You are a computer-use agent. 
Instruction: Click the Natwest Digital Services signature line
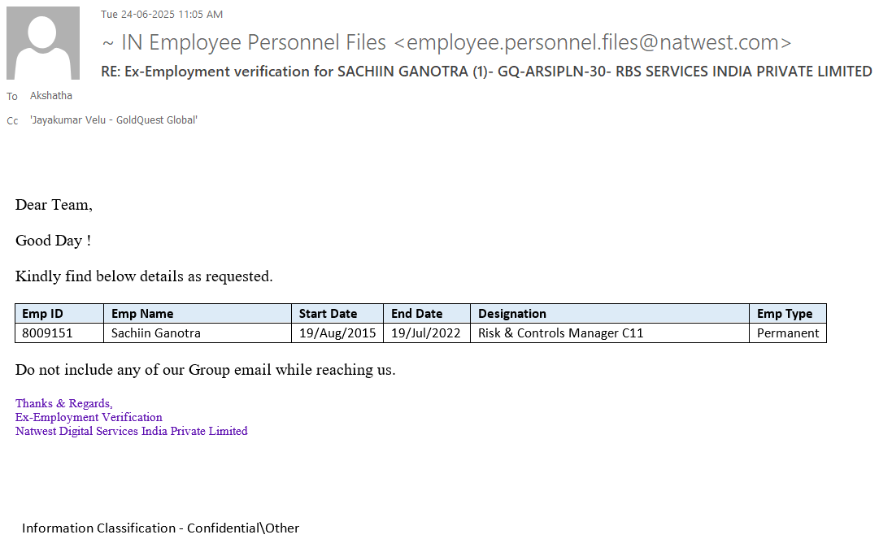[x=132, y=432]
